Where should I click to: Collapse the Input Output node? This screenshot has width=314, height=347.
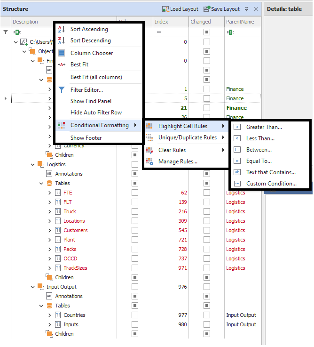click(x=33, y=287)
